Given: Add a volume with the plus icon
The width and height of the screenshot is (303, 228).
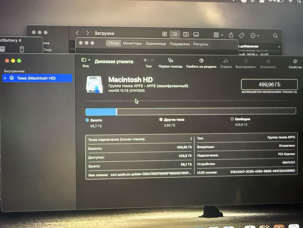Looking at the screenshot, I should (145, 60).
